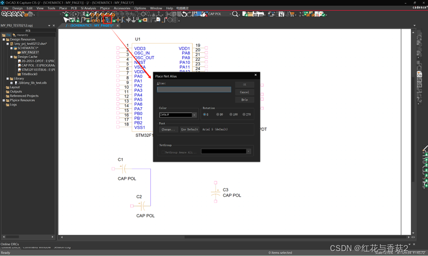Image resolution: width=428 pixels, height=256 pixels.
Task: Click the Snap to Grid icon
Action: point(193,14)
